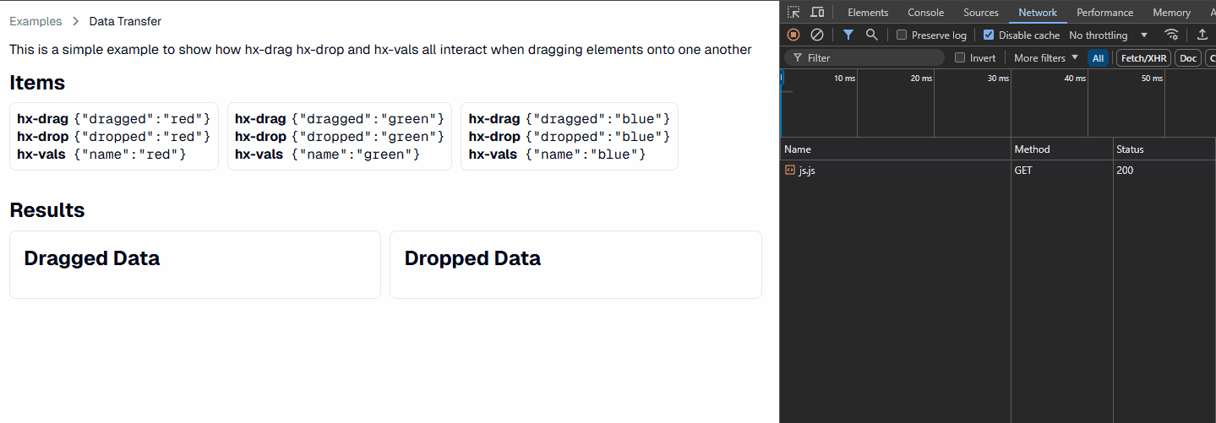Sort requests by Status column header
This screenshot has width=1216, height=423.
click(1164, 149)
